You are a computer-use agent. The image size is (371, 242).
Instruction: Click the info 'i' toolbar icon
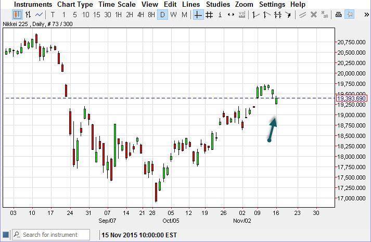pyautogui.click(x=220, y=15)
